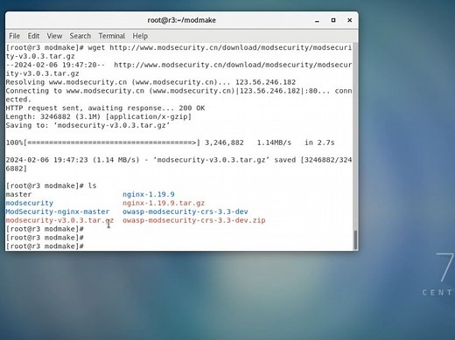Close the terminal window
This screenshot has width=455, height=340.
tap(349, 20)
